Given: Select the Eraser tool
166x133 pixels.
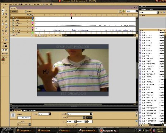Looking at the screenshot, I should pos(6,34).
